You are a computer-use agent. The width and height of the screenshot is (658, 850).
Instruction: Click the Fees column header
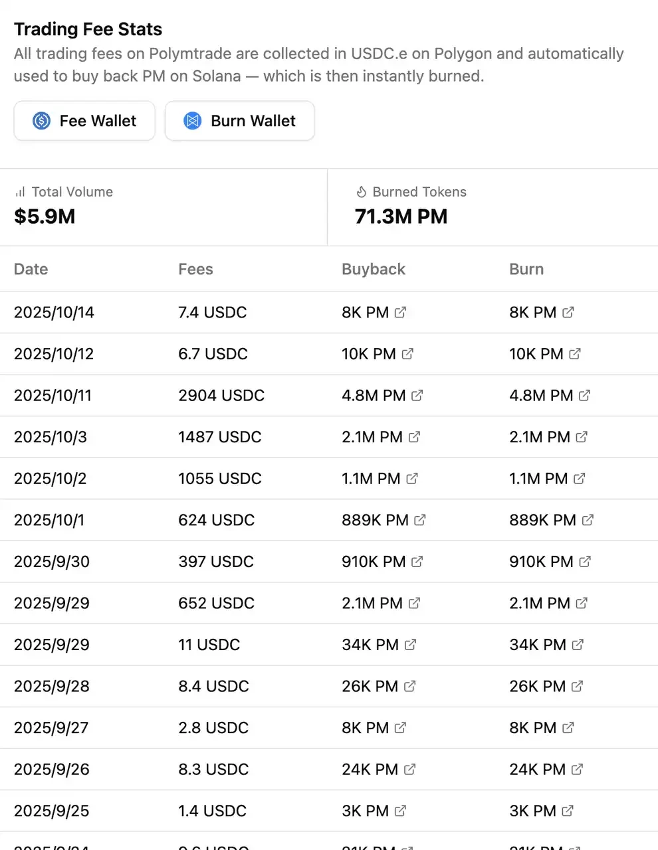point(195,269)
